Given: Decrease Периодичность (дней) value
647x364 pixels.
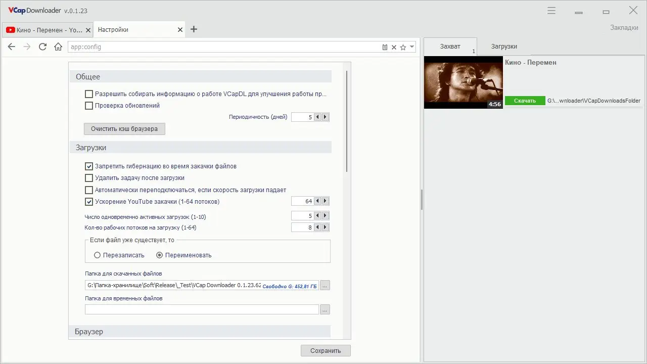Looking at the screenshot, I should 317,117.
